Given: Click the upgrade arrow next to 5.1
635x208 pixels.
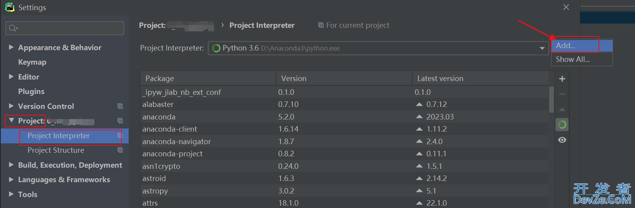Looking at the screenshot, I should [419, 191].
